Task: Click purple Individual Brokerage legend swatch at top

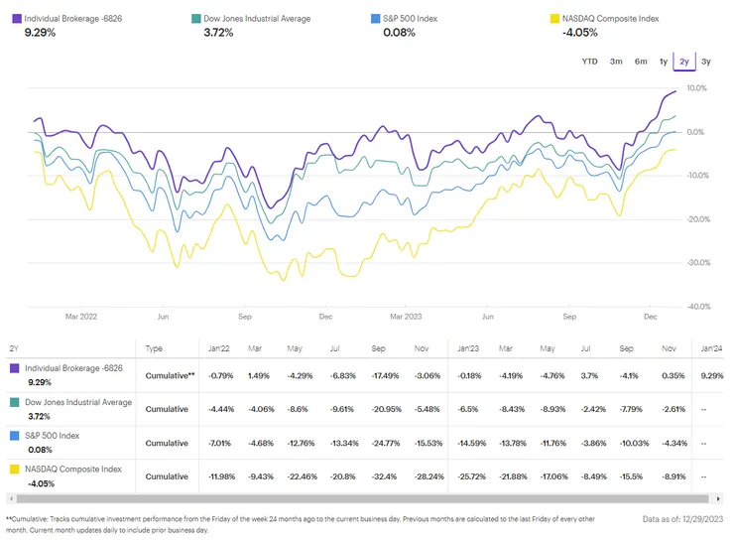Action: click(15, 19)
